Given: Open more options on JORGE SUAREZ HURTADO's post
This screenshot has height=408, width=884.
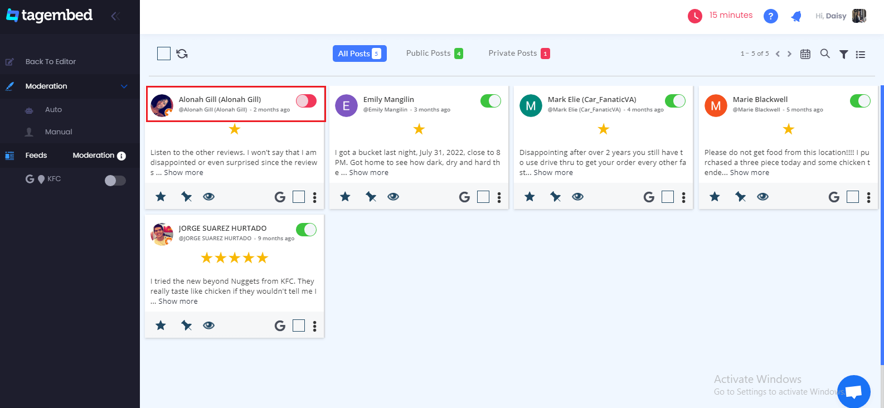Looking at the screenshot, I should click(315, 326).
